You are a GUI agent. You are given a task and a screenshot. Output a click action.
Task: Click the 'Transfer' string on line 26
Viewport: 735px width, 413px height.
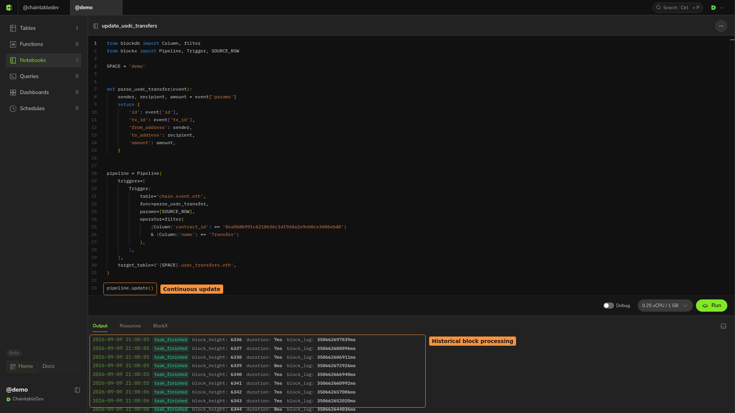click(x=222, y=235)
